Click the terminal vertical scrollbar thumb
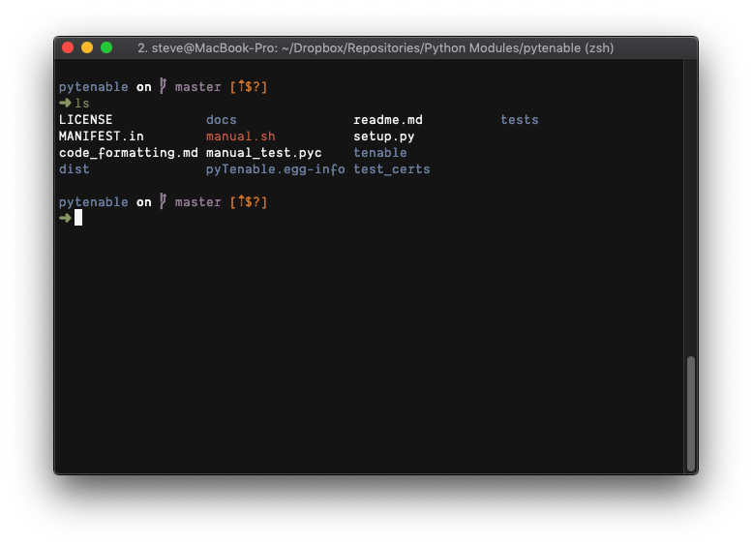The height and width of the screenshot is (546, 752). tap(691, 413)
